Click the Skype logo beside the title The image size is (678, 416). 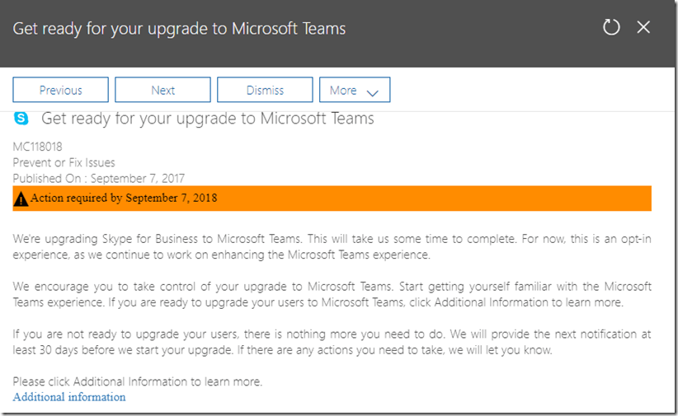pos(21,119)
